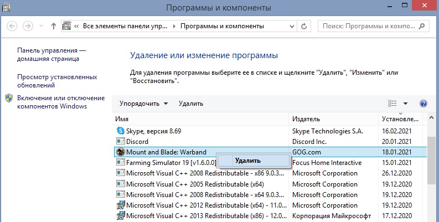Click the Forward navigation arrow
The image size is (439, 222).
(28, 27)
